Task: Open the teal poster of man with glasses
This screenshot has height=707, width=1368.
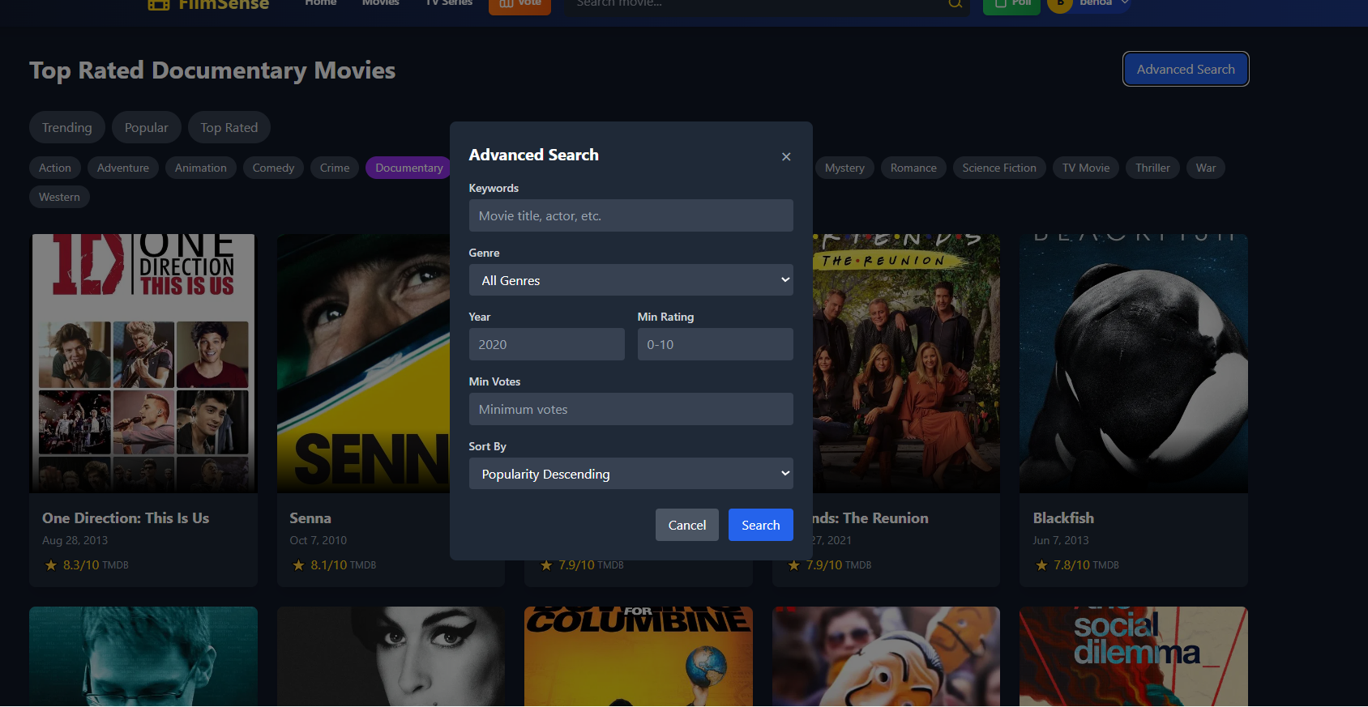Action: [x=143, y=657]
